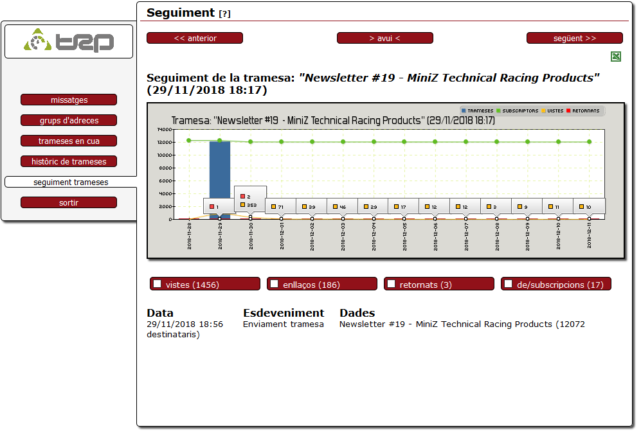The image size is (641, 433).
Task: Click the chart tooltip showing 39 views
Action: click(312, 207)
